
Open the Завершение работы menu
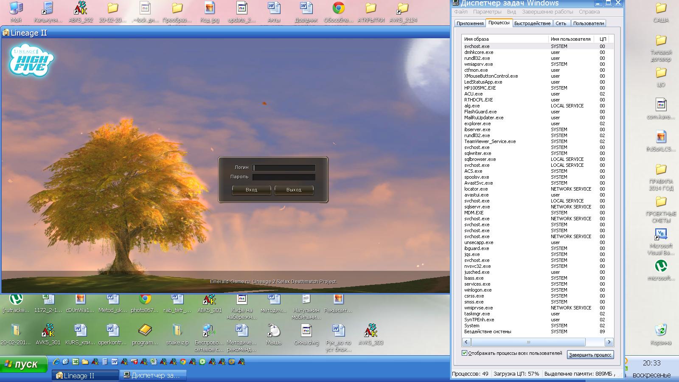547,12
